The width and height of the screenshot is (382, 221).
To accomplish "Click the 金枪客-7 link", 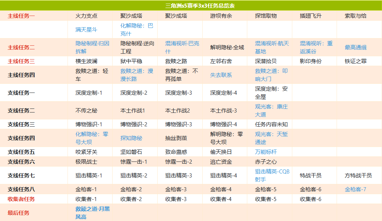I will tap(355, 189).
